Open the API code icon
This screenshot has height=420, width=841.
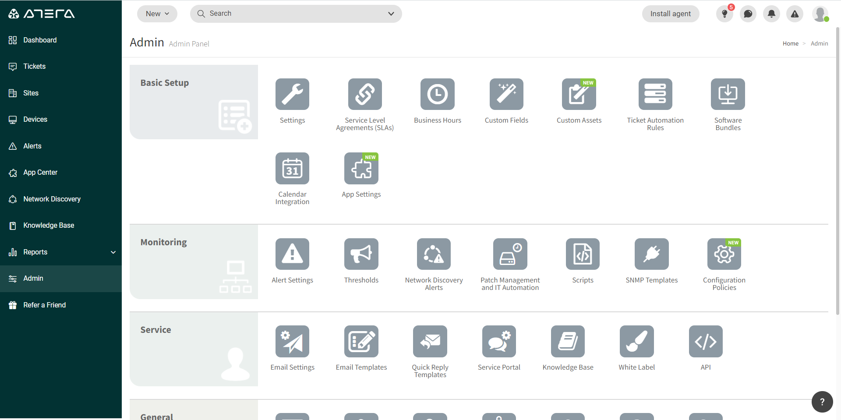pos(706,341)
